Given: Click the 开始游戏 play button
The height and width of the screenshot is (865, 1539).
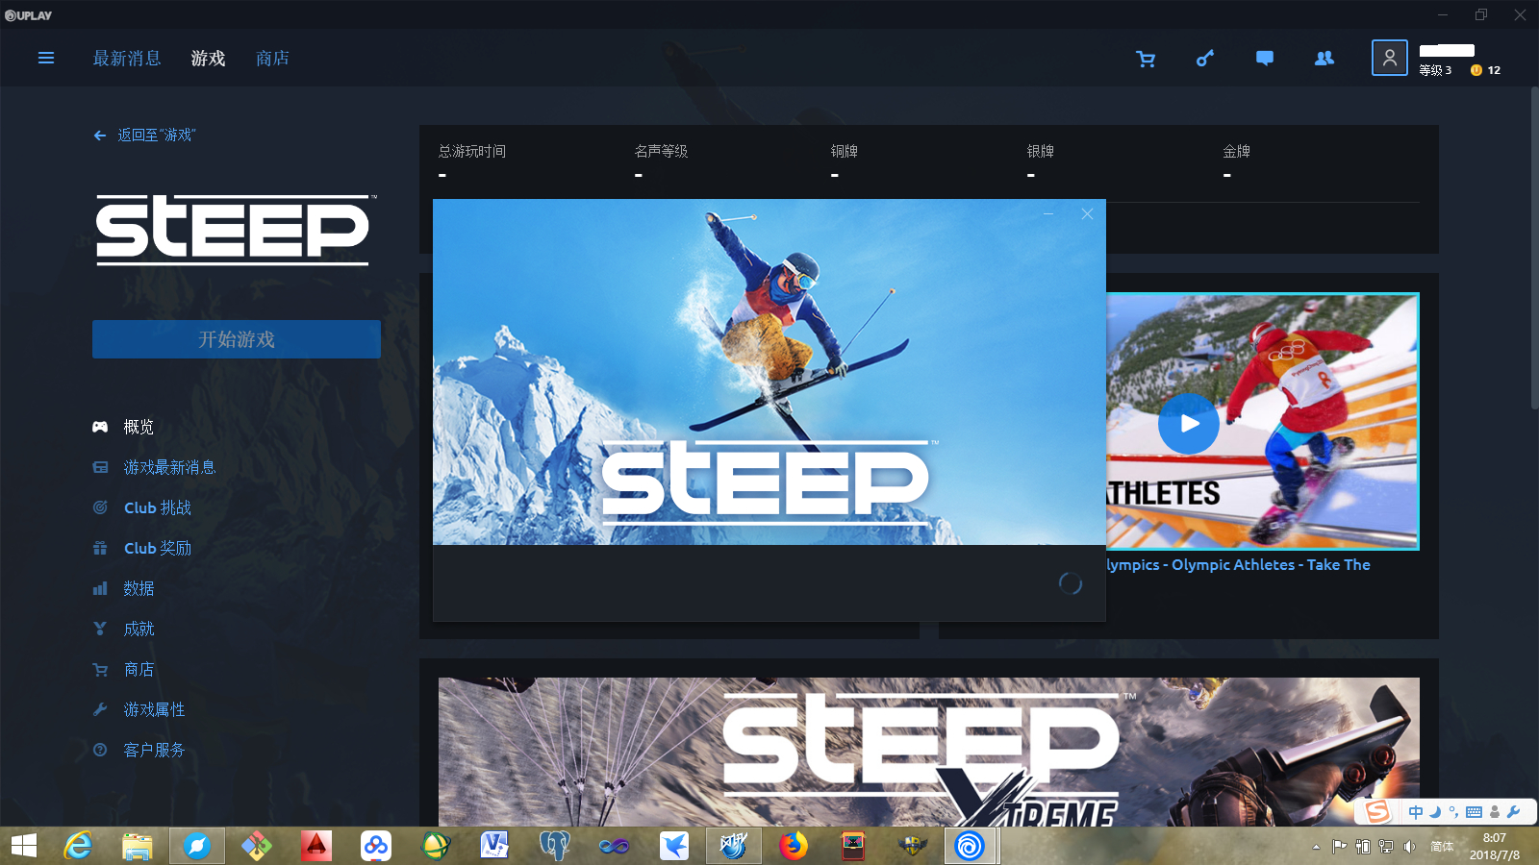Looking at the screenshot, I should pos(237,339).
